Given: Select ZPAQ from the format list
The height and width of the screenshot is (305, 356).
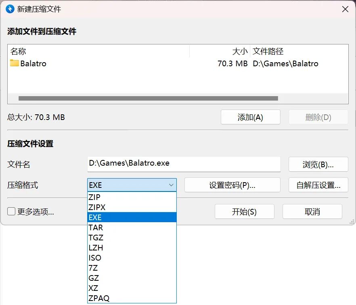Looking at the screenshot, I should point(132,298).
